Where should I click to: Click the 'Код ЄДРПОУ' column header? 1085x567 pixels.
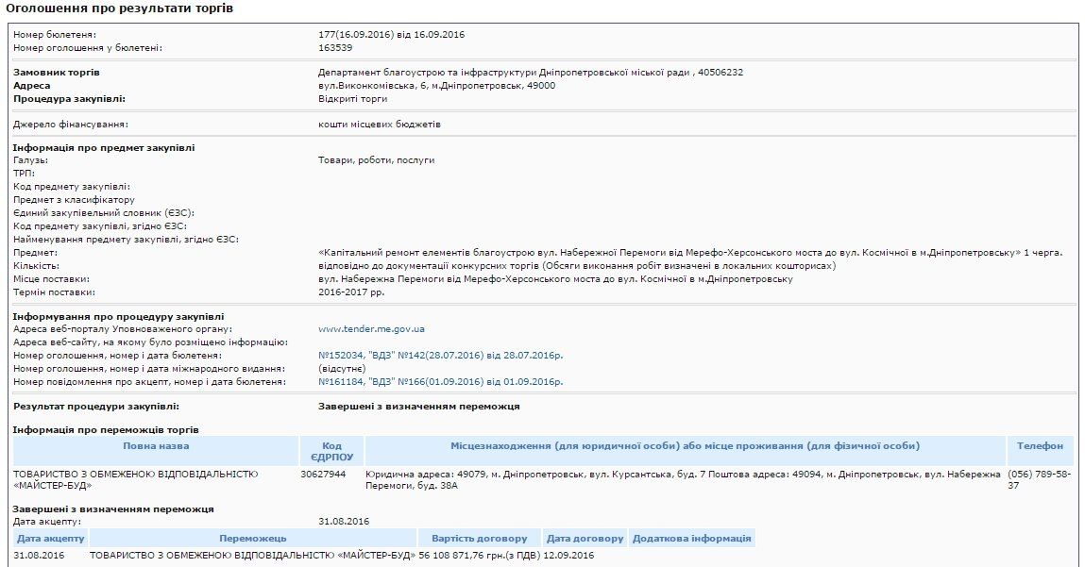tap(331, 450)
